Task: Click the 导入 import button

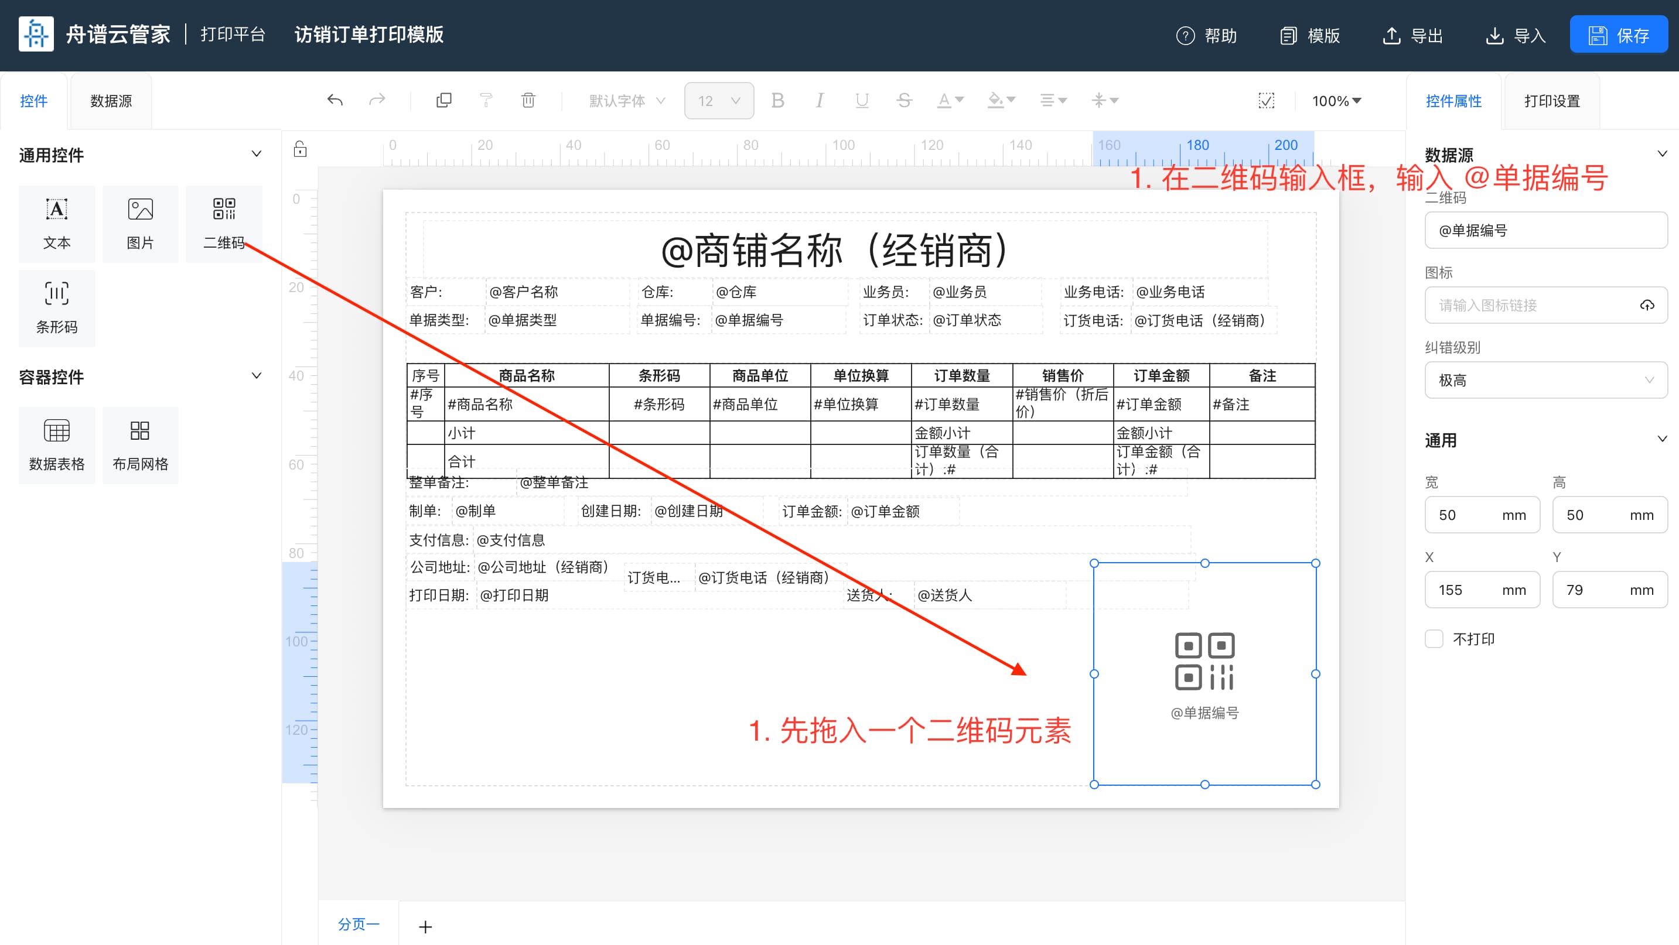Action: (x=1516, y=35)
